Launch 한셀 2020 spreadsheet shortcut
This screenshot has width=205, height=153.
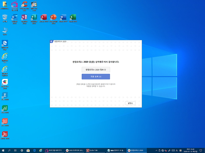coord(5,109)
